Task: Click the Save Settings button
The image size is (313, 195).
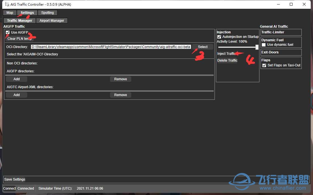Action: [15, 179]
